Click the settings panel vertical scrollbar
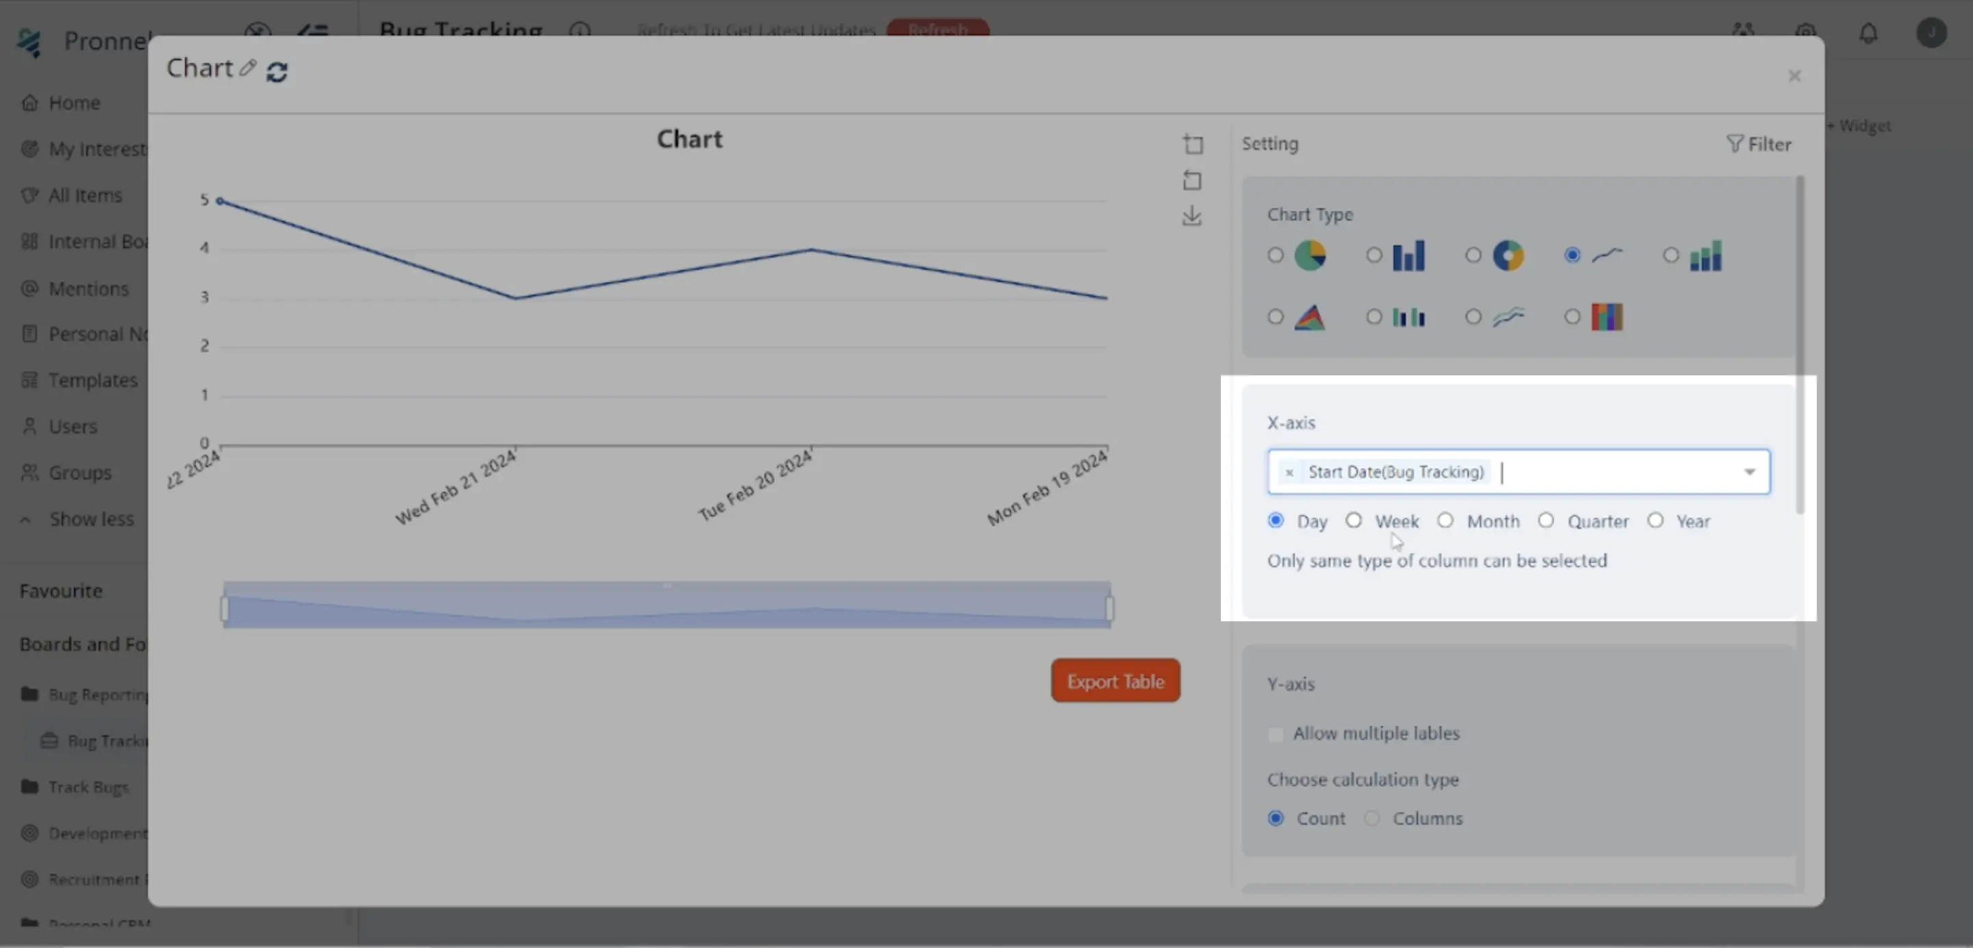 [1800, 345]
